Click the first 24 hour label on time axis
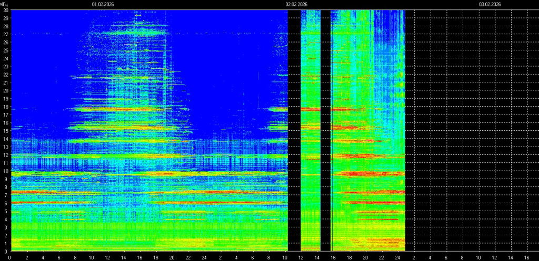The width and height of the screenshot is (539, 261). coord(204,257)
